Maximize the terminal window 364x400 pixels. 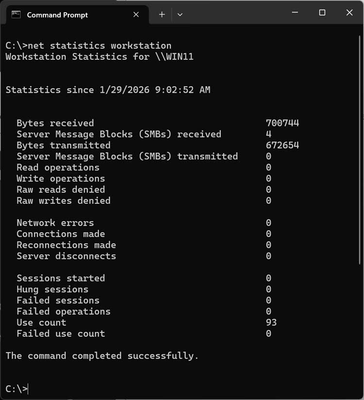[322, 13]
